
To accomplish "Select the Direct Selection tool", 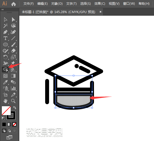I will 13,20.
